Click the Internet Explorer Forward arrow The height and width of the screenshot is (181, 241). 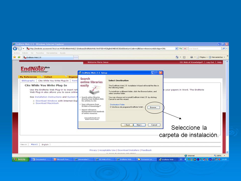click(20, 49)
